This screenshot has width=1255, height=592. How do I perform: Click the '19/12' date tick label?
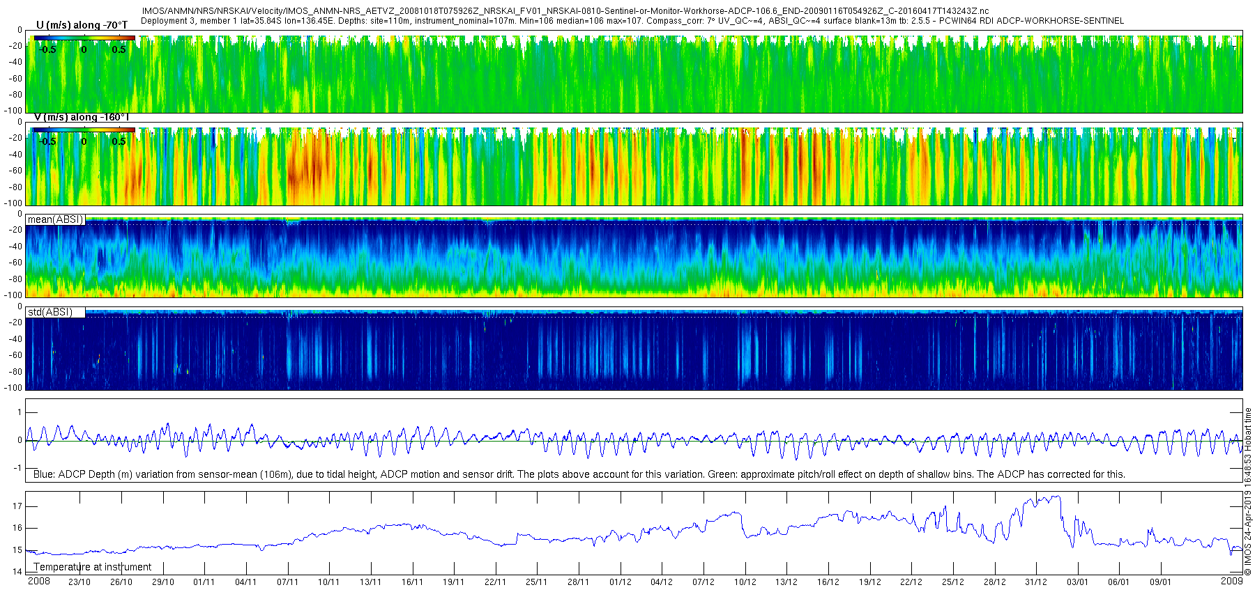(x=870, y=582)
